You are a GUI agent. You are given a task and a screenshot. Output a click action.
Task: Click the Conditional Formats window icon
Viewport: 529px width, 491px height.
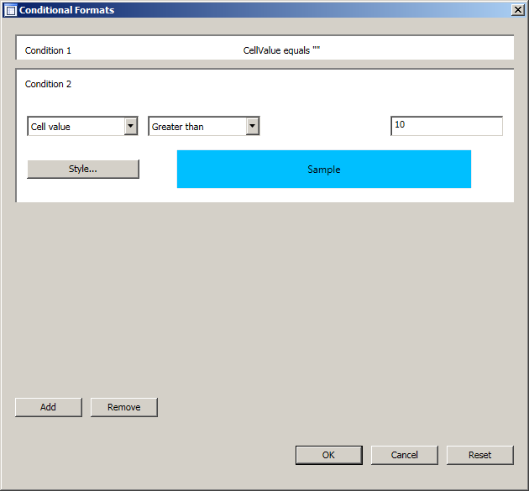click(x=10, y=10)
